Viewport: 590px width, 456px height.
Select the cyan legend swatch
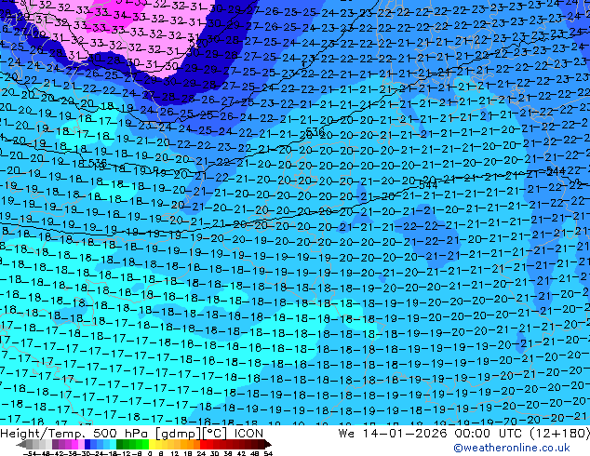(114, 445)
